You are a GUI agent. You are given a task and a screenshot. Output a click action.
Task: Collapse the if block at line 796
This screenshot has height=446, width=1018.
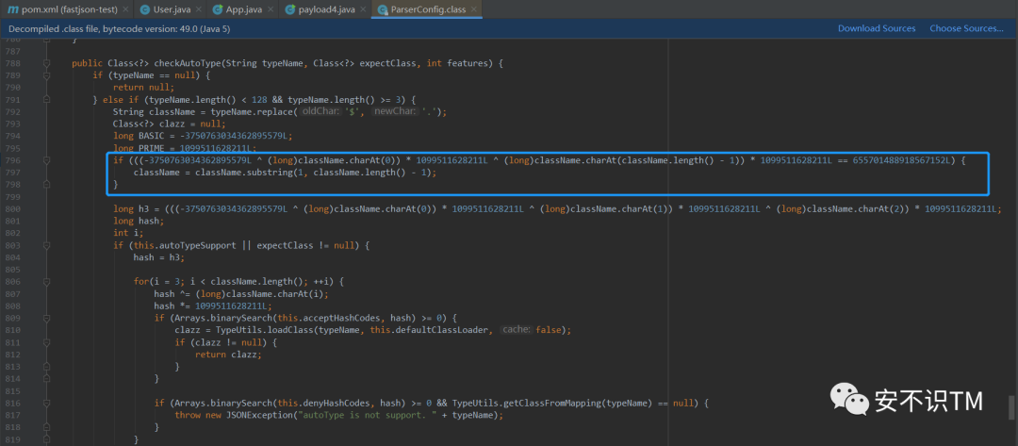point(46,160)
